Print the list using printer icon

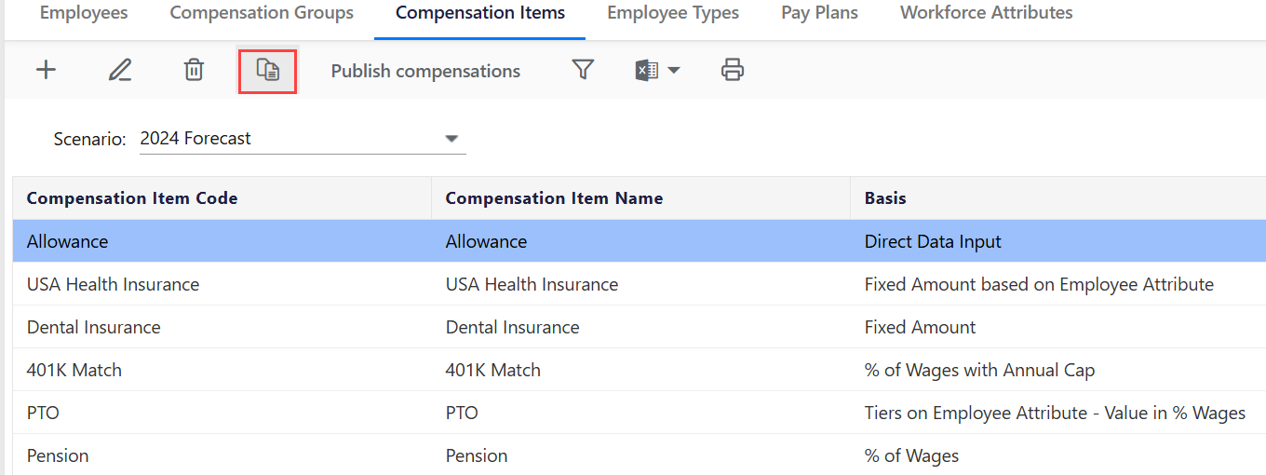pyautogui.click(x=733, y=70)
